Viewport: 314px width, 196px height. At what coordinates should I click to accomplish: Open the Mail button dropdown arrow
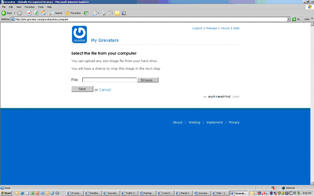[98, 13]
